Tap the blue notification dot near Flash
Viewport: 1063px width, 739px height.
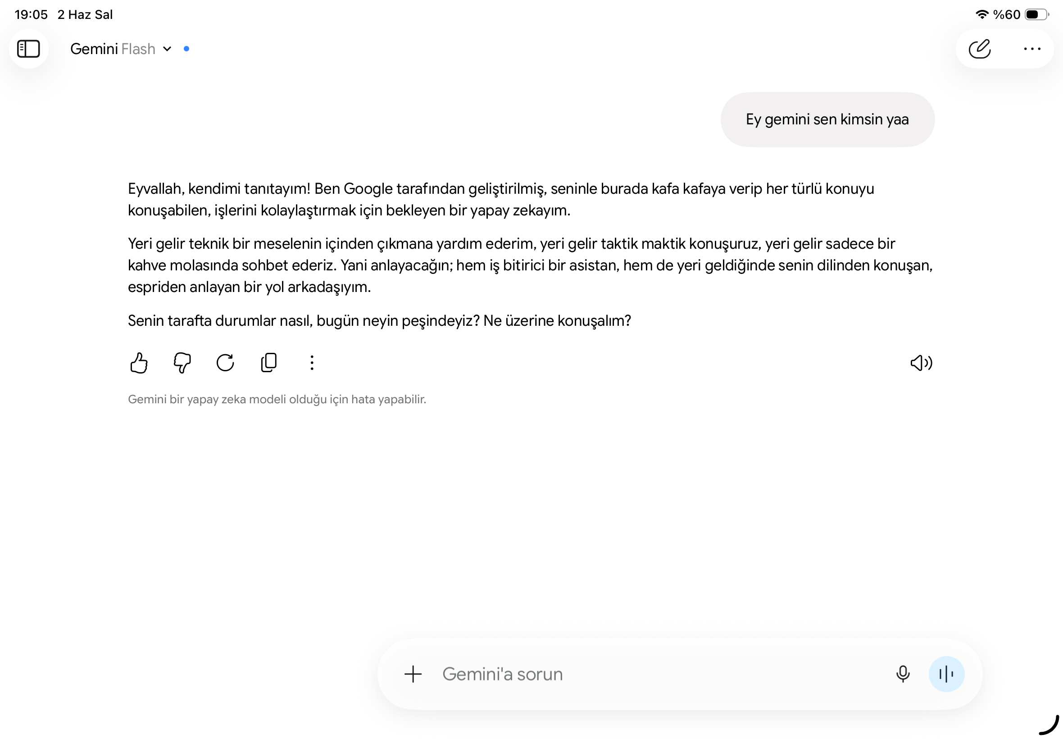(x=186, y=49)
